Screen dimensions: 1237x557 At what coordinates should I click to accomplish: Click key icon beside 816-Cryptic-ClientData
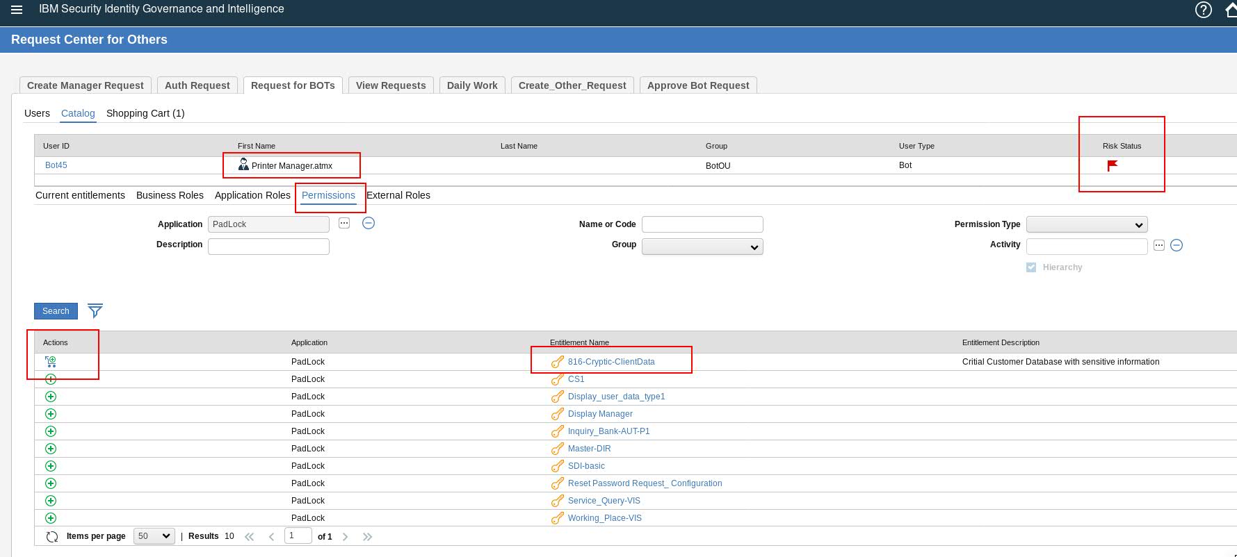(x=557, y=362)
